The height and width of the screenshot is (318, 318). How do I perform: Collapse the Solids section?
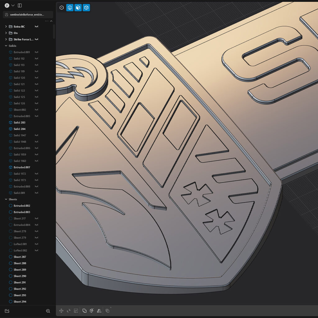6,46
